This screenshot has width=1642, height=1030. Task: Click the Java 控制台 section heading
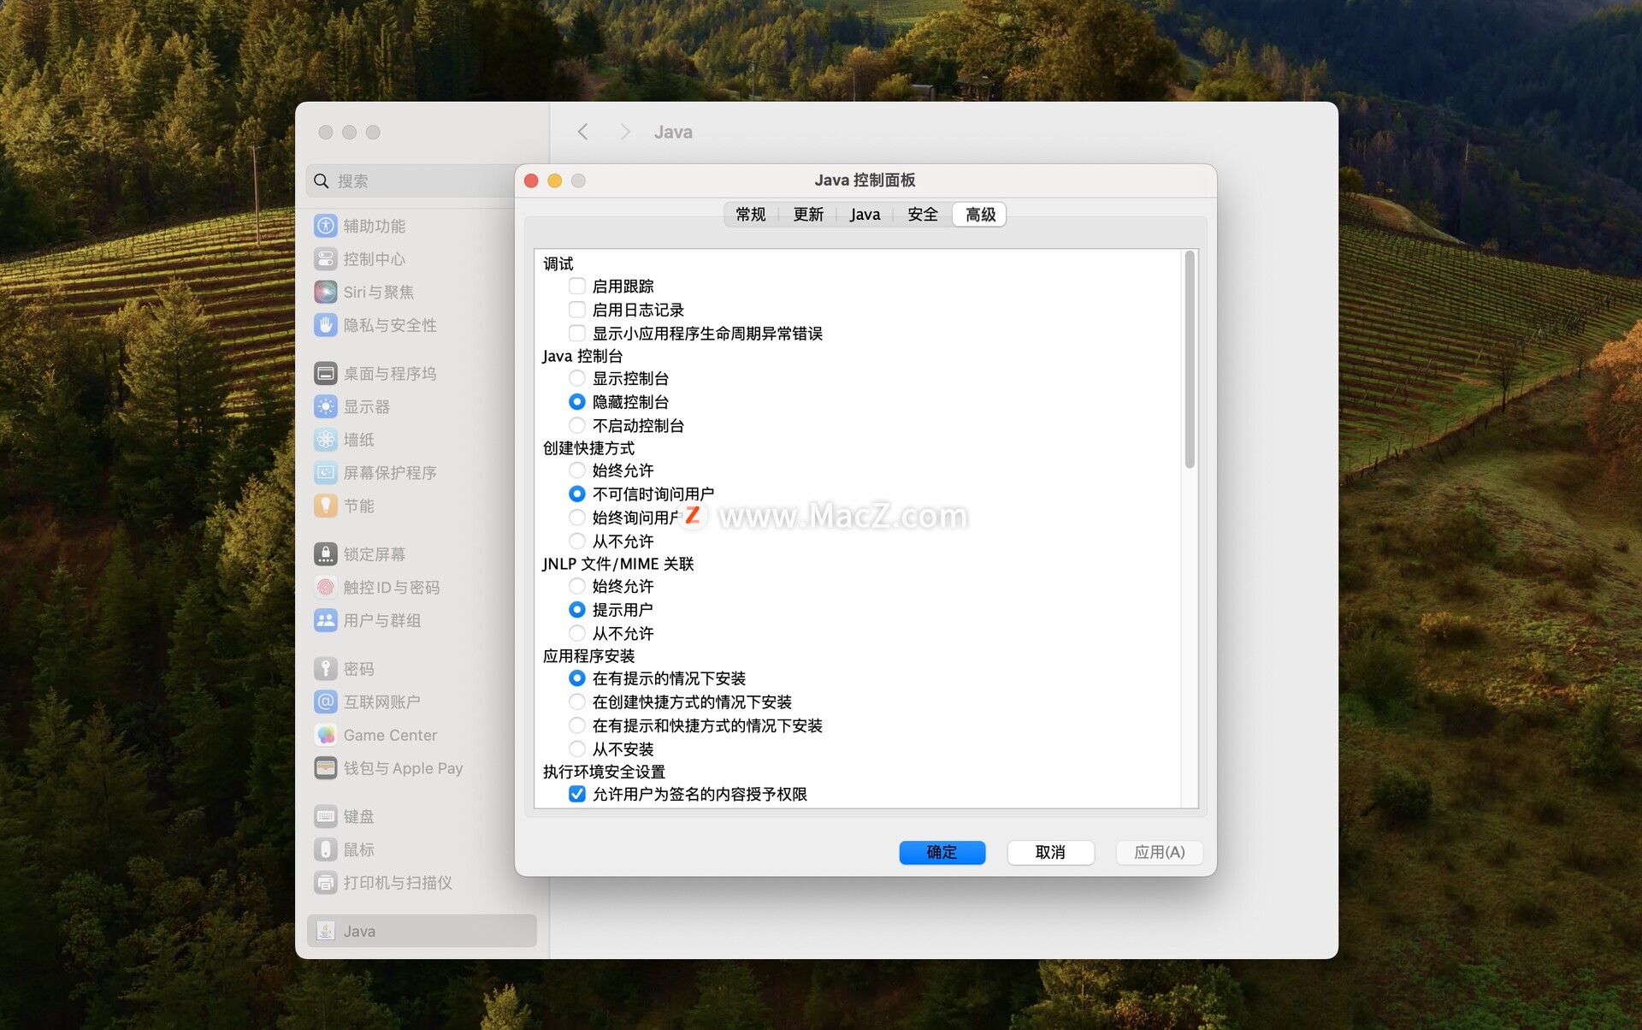pyautogui.click(x=582, y=356)
